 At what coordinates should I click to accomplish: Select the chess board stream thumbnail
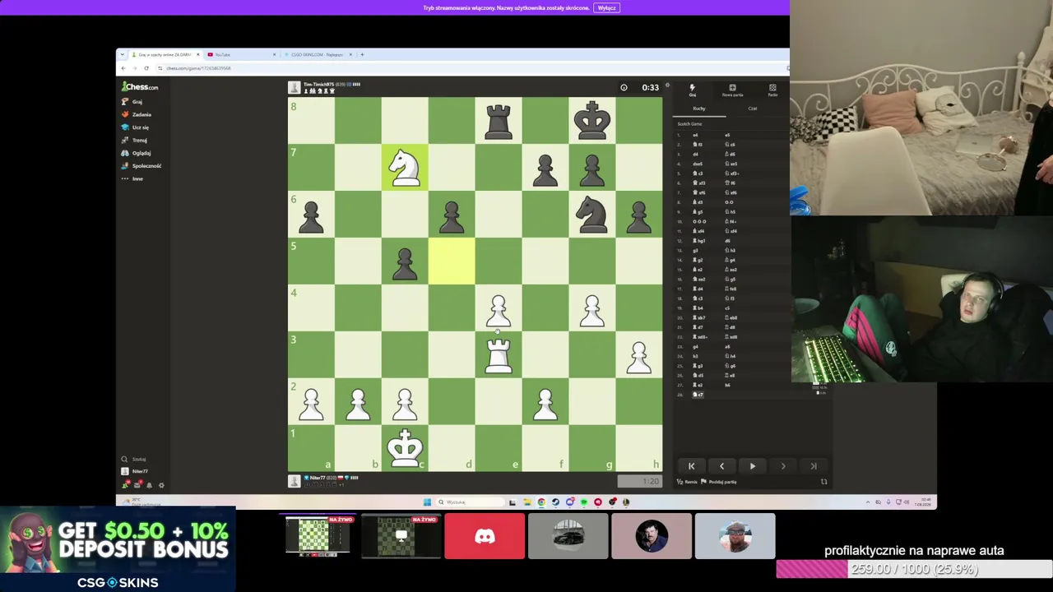318,536
